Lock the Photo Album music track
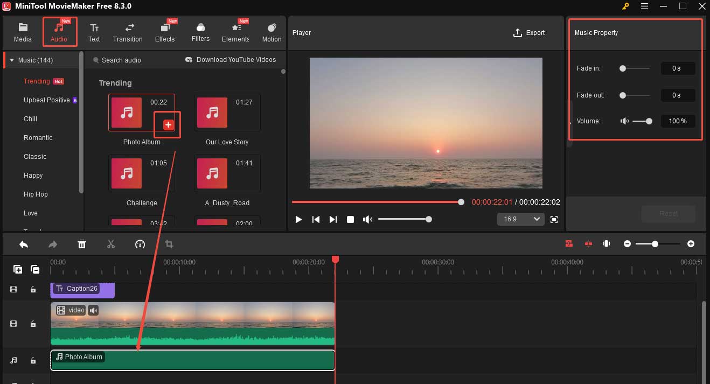Viewport: 710px width, 384px height. point(33,360)
